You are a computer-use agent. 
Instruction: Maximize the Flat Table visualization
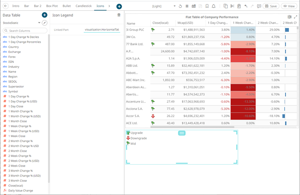[x=295, y=17]
